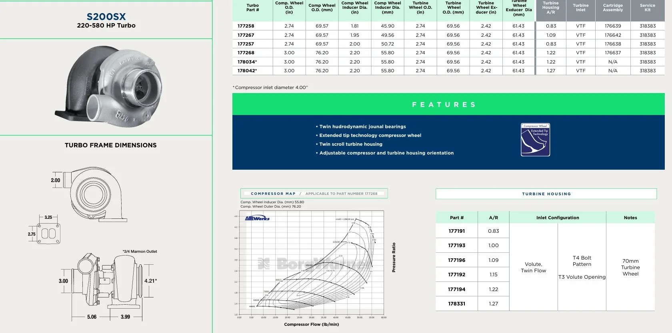Screen dimensions: 672x333
Task: Select turbo part number 177258
Action: [246, 26]
